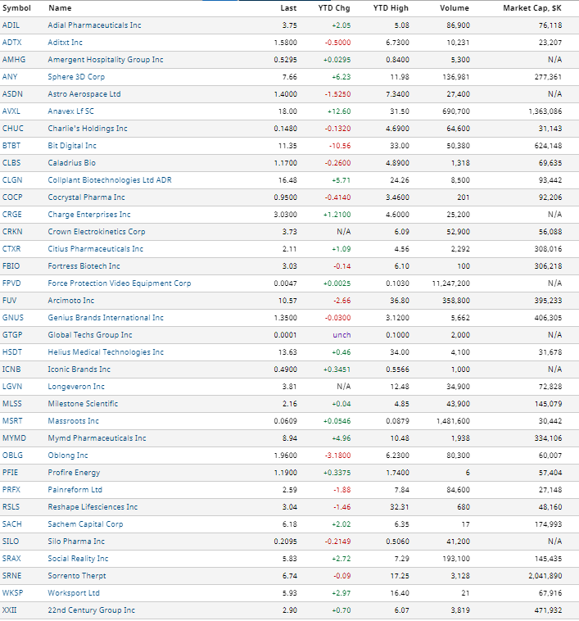Open the SRNE symbol link
Viewport: 579px width, 621px height.
[x=11, y=576]
